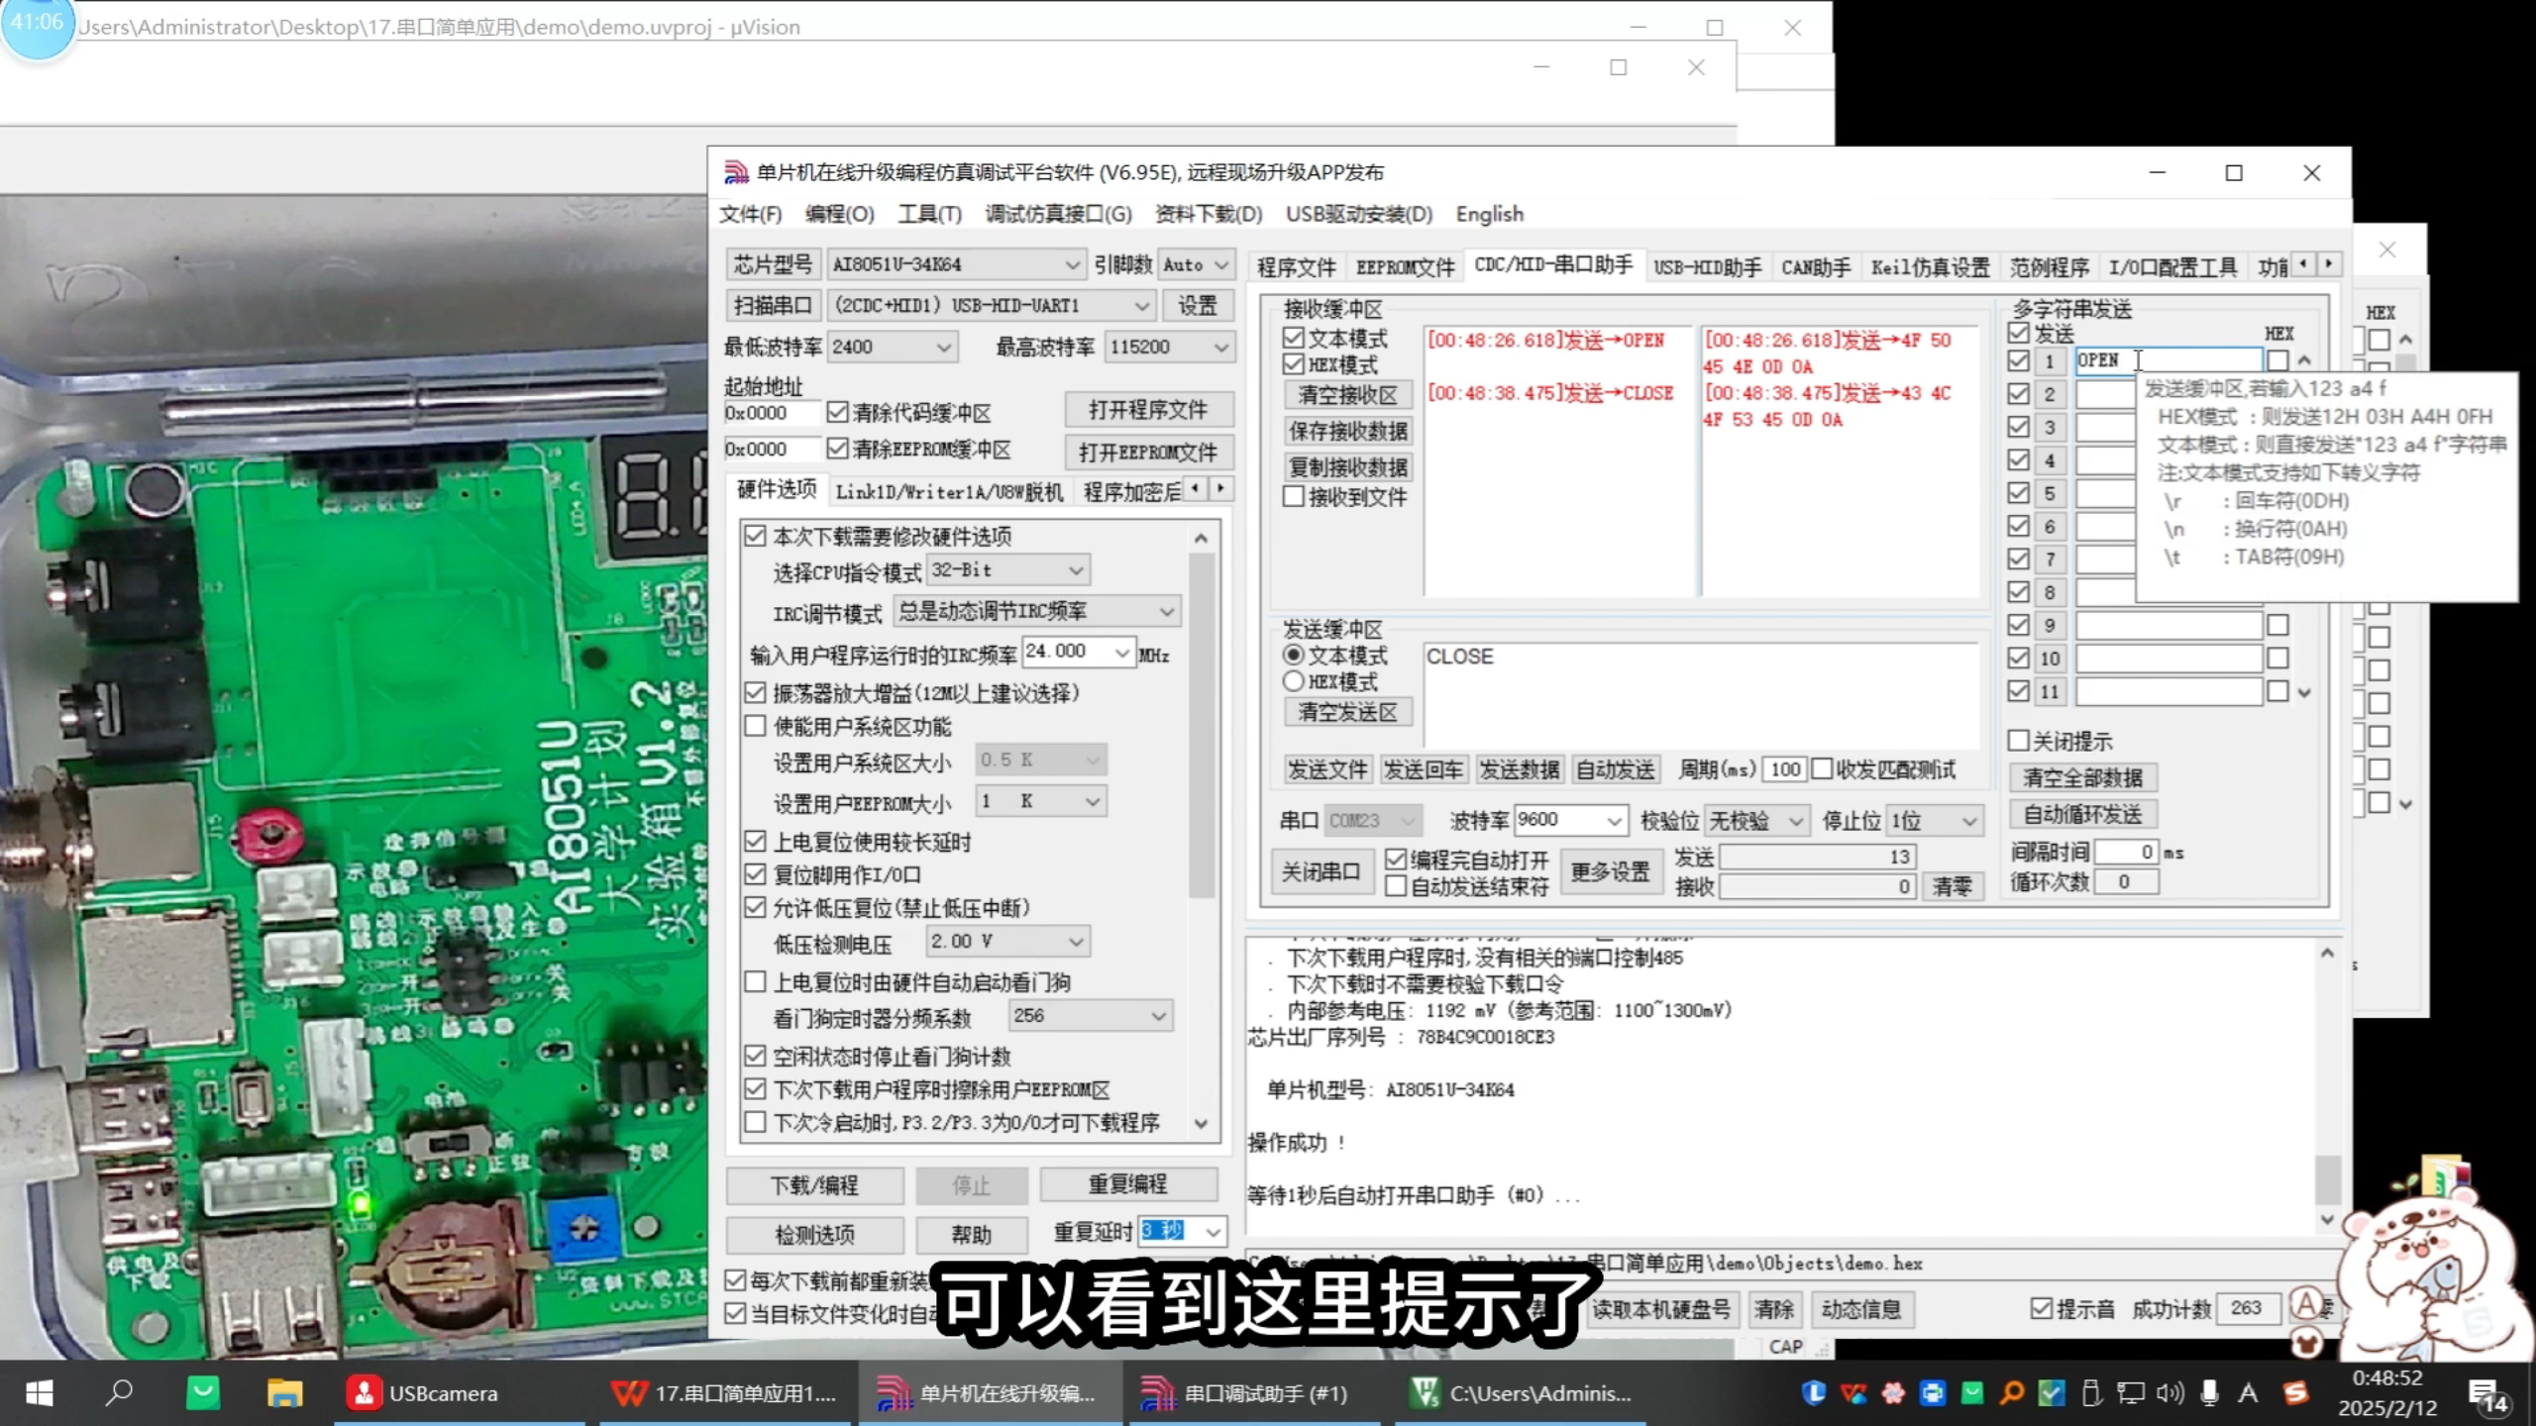Open File Explorer from the taskbar
Screen dimensions: 2536x1426
point(284,1392)
